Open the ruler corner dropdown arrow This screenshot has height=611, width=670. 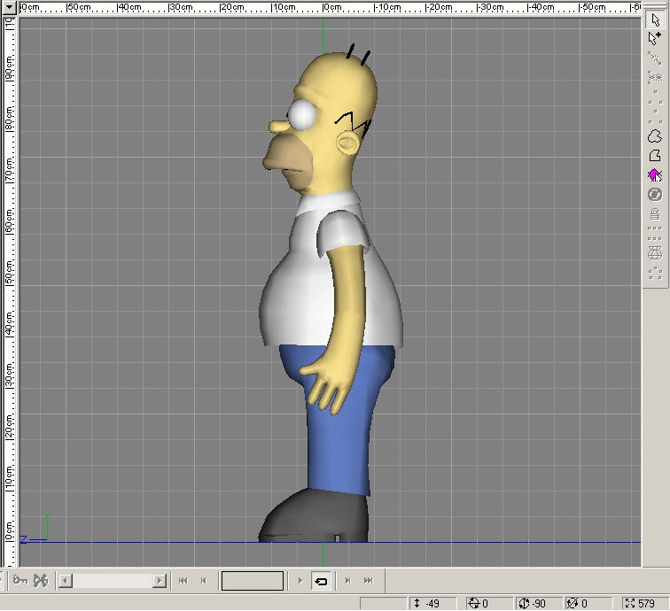[x=10, y=7]
